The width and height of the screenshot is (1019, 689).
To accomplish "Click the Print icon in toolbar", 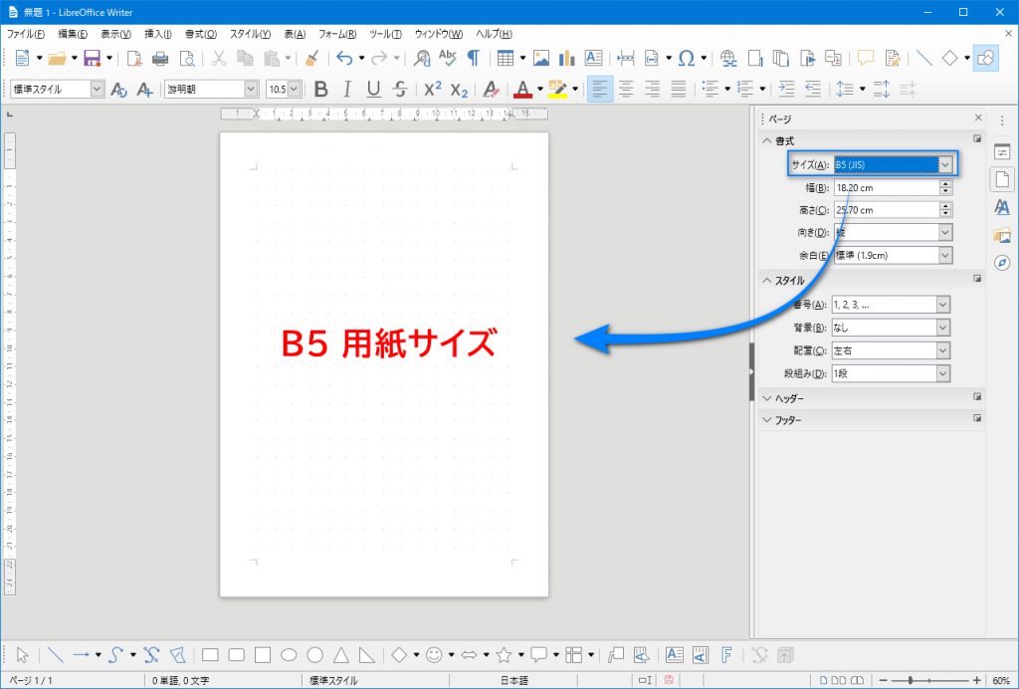I will [x=160, y=58].
